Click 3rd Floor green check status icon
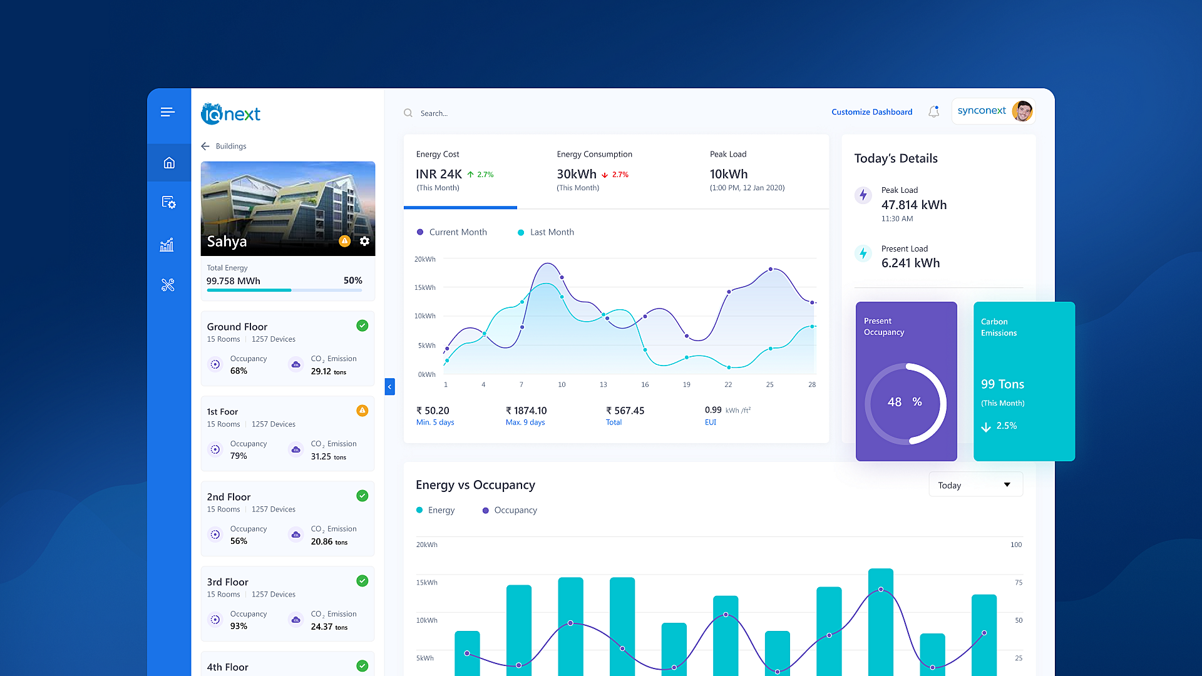1202x676 pixels. point(362,581)
